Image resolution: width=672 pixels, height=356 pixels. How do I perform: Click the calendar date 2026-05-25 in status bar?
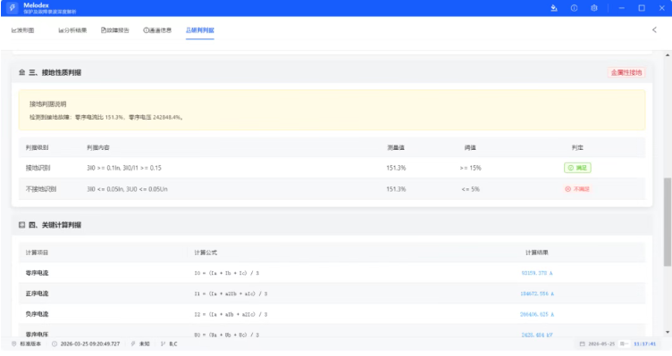[598, 344]
